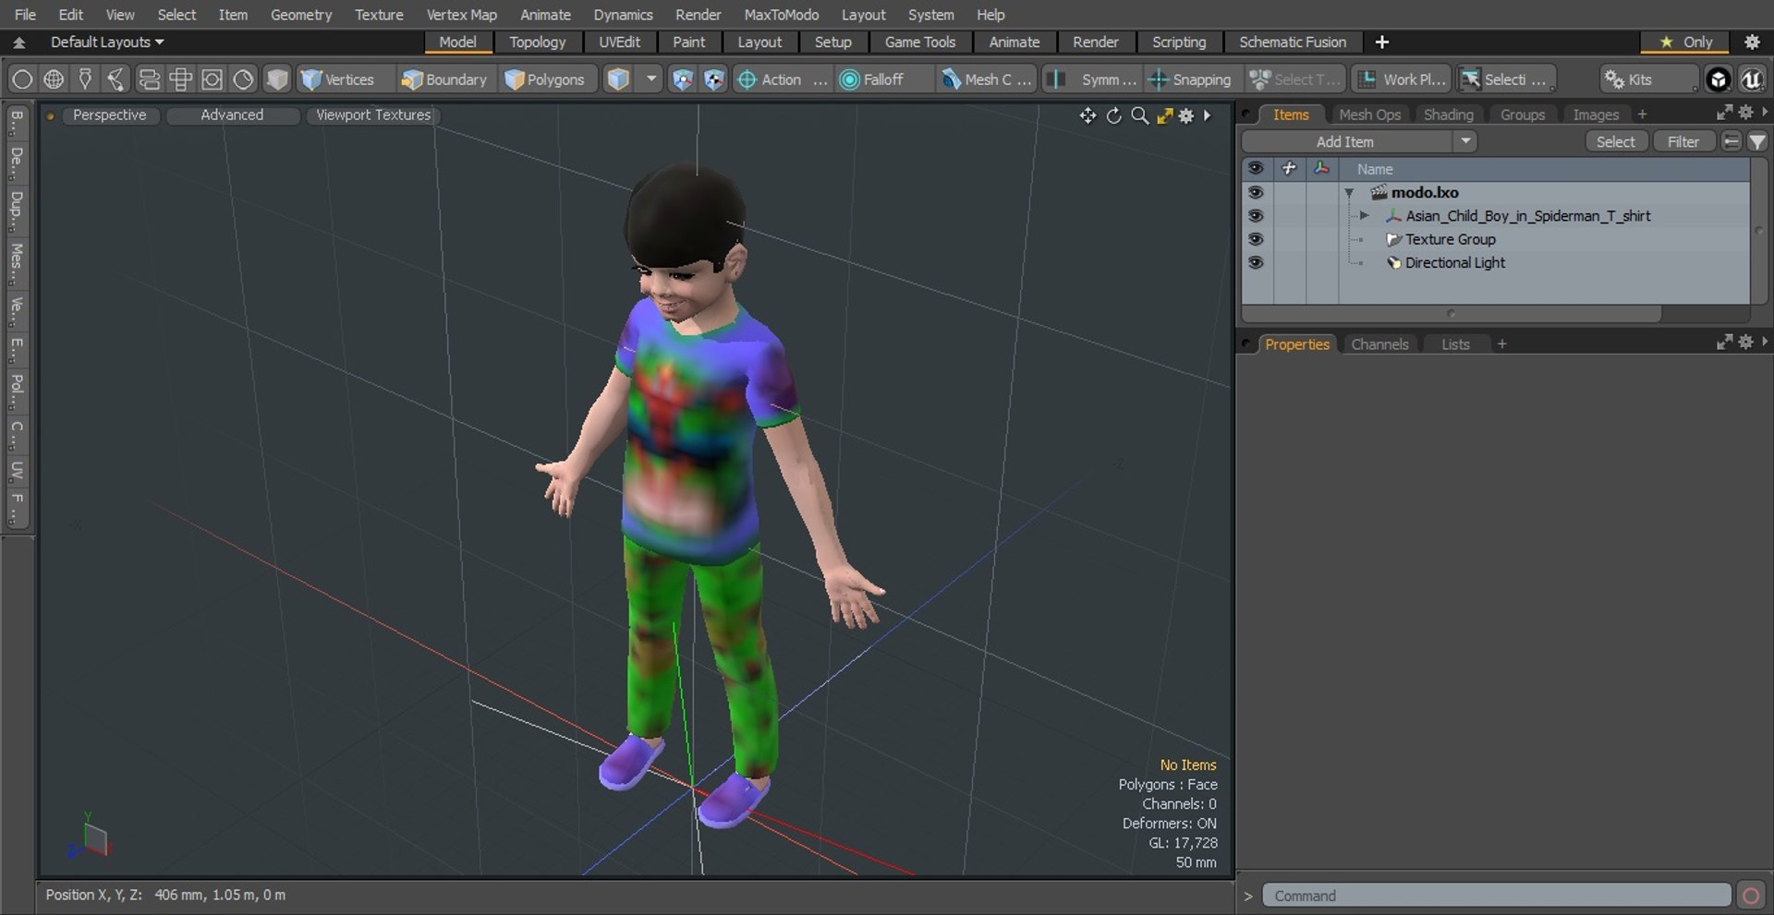This screenshot has height=915, width=1774.
Task: Open Properties panel settings gear
Action: [x=1745, y=342]
